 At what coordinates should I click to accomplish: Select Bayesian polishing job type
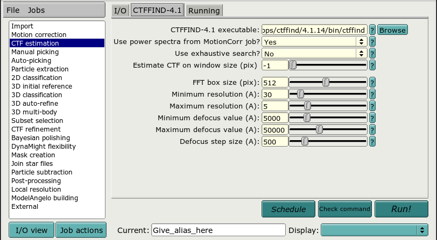coord(57,138)
